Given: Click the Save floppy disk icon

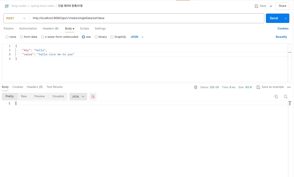Looking at the screenshot, I should (x=256, y=6).
